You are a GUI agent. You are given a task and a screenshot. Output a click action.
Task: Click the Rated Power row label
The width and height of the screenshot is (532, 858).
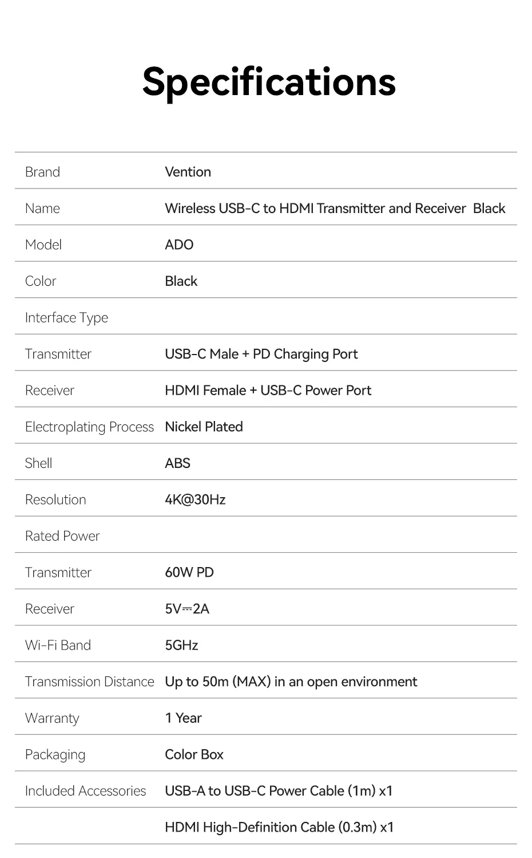click(62, 536)
